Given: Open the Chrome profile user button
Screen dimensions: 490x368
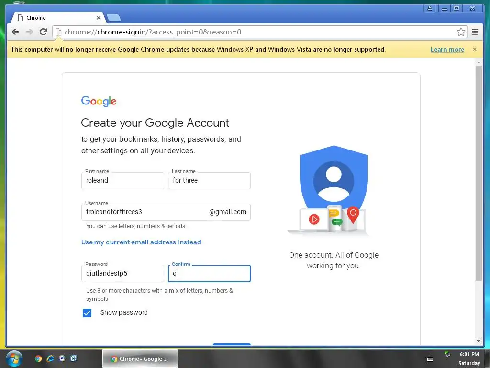Looking at the screenshot, I should pos(430,9).
